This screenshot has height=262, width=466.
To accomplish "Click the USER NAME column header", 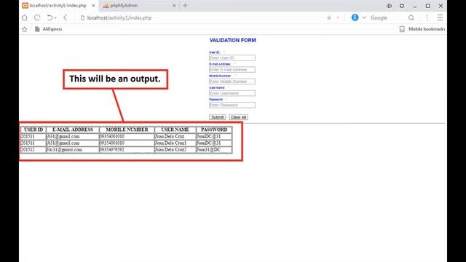I will click(x=175, y=130).
